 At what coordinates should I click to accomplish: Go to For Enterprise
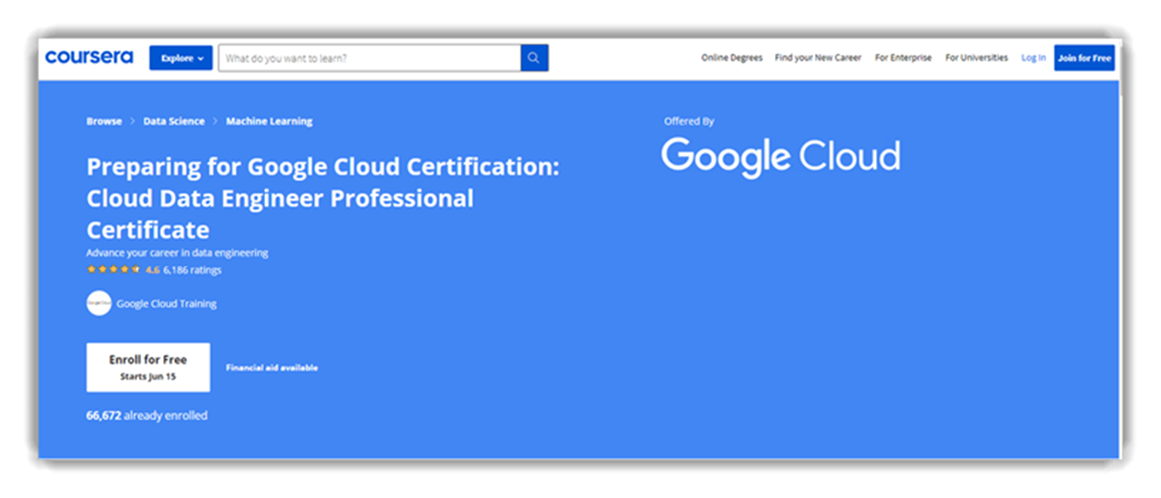903,58
